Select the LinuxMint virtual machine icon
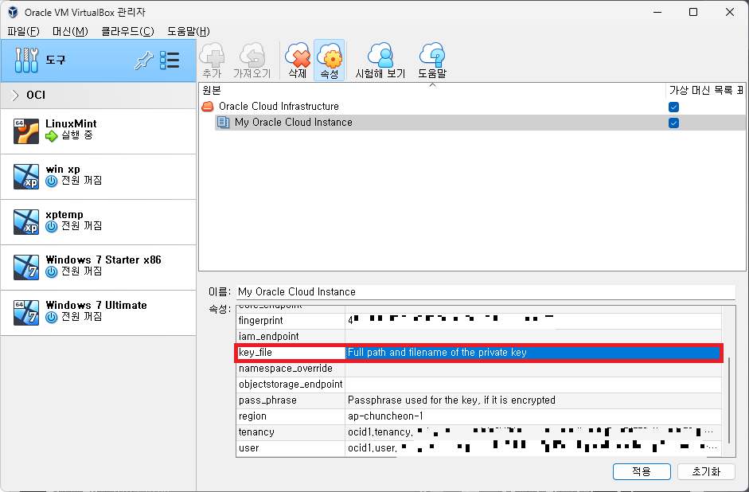This screenshot has height=492, width=749. pyautogui.click(x=26, y=131)
